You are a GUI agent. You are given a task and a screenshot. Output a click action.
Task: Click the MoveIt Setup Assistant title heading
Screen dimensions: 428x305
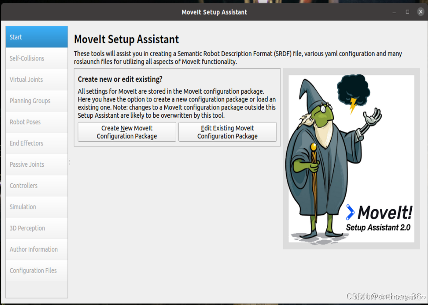click(x=126, y=39)
